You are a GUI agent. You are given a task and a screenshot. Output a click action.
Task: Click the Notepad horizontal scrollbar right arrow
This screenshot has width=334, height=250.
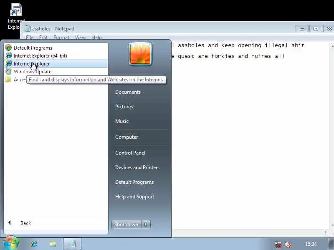[x=326, y=232]
